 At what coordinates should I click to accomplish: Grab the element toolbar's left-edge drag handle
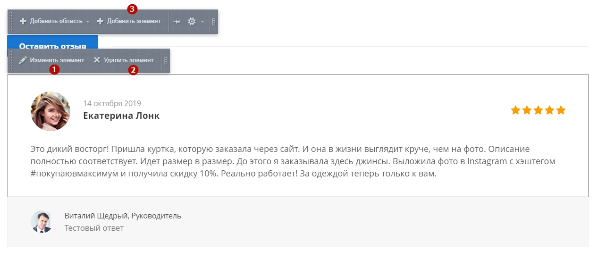[11, 60]
